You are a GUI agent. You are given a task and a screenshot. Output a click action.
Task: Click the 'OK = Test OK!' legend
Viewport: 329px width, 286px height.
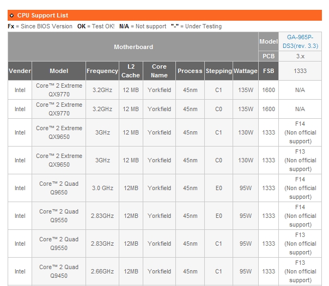(96, 26)
